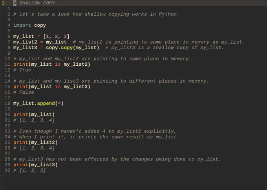Click the comment 'Let's take a look how shallow copying works in Python'
This screenshot has width=267, height=190.
coord(95,14)
